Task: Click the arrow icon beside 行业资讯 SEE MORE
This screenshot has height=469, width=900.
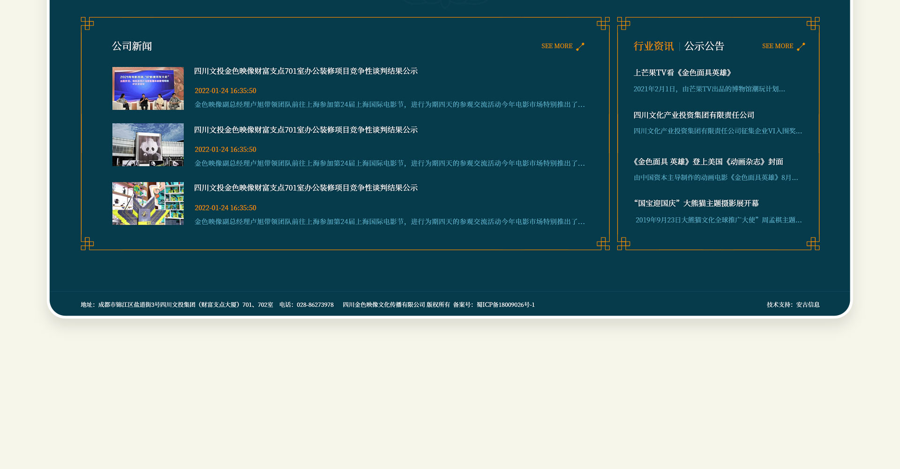Action: pos(801,46)
